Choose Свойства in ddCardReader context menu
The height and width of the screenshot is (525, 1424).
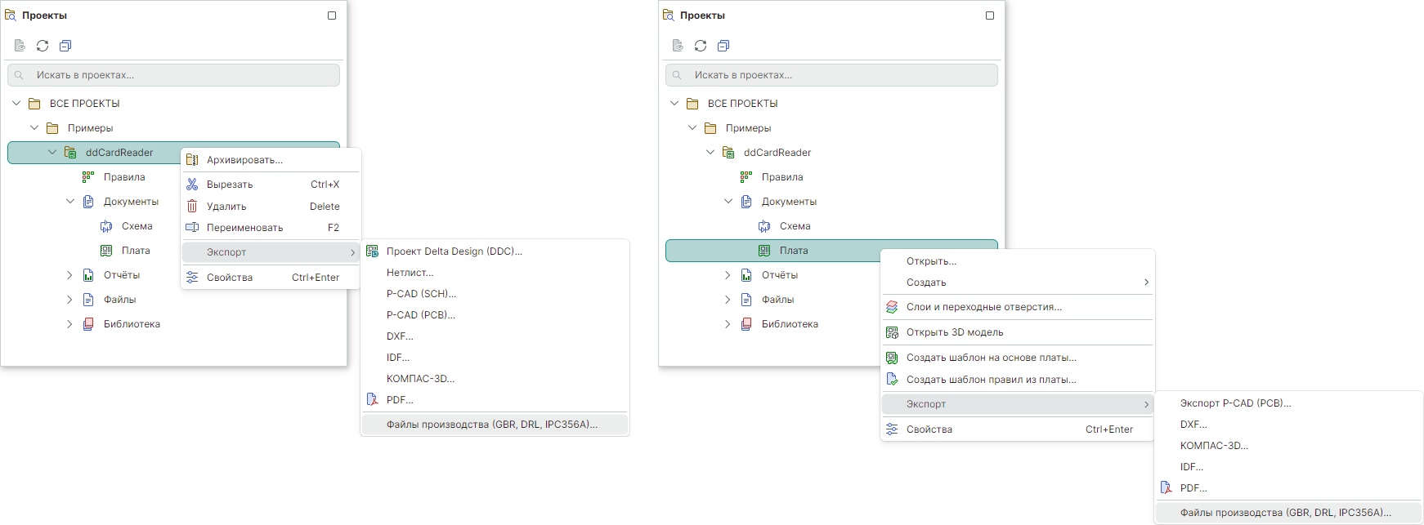(x=271, y=278)
